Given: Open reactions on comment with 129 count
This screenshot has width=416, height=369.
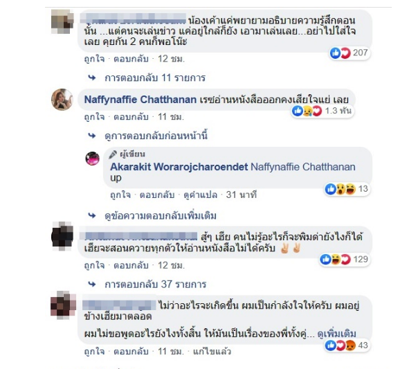Looking at the screenshot, I should coord(345,259).
